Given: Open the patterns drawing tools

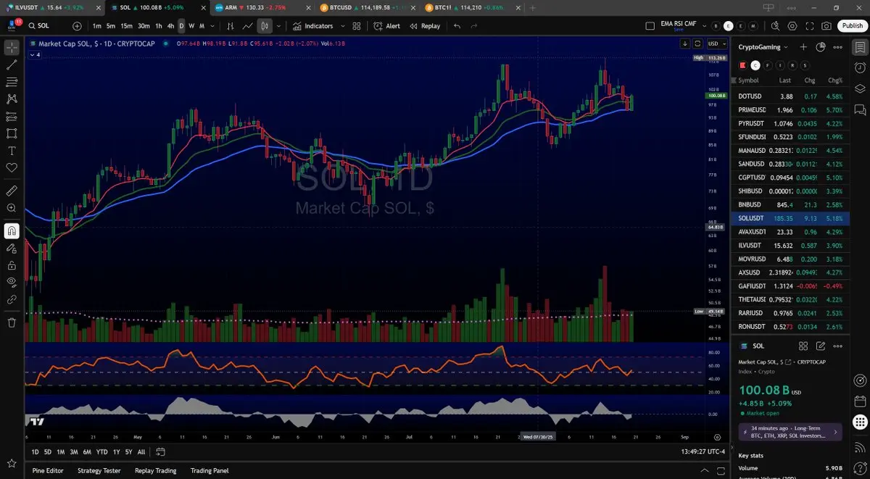Looking at the screenshot, I should 12,99.
